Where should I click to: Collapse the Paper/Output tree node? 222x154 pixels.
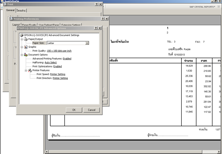pos(22,39)
